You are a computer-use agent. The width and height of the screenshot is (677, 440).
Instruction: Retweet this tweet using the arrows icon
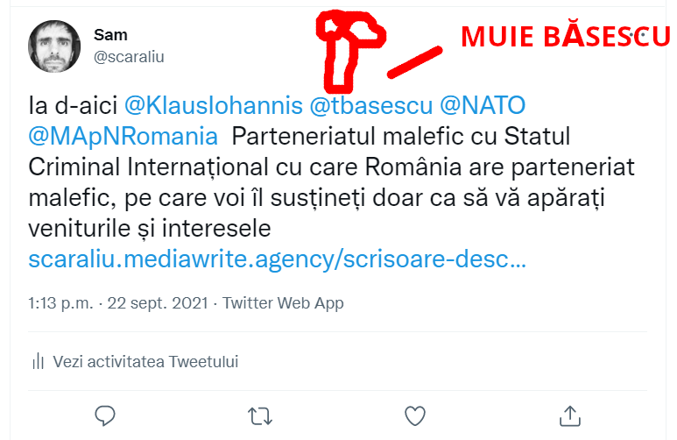coord(260,416)
